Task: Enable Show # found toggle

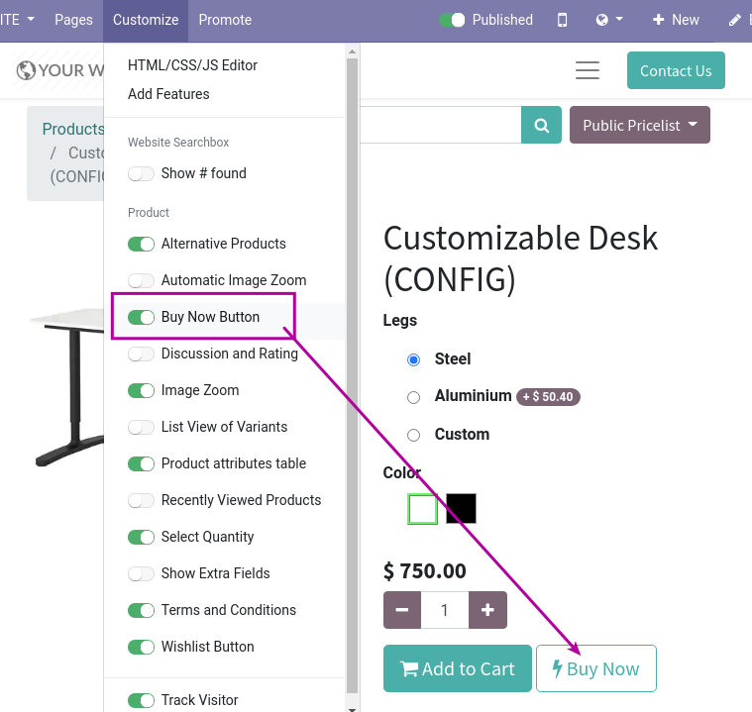Action: pos(141,173)
